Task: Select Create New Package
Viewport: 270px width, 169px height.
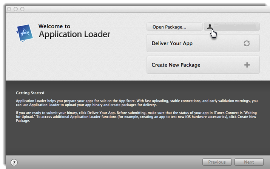Action: pos(203,65)
